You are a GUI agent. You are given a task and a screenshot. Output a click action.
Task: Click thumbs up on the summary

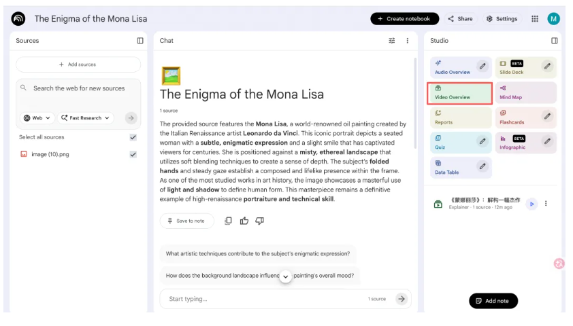pos(244,221)
